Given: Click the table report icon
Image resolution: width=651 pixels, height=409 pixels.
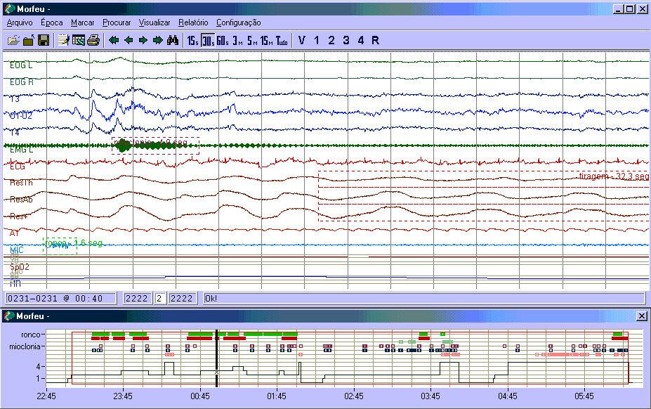Looking at the screenshot, I should [x=79, y=40].
